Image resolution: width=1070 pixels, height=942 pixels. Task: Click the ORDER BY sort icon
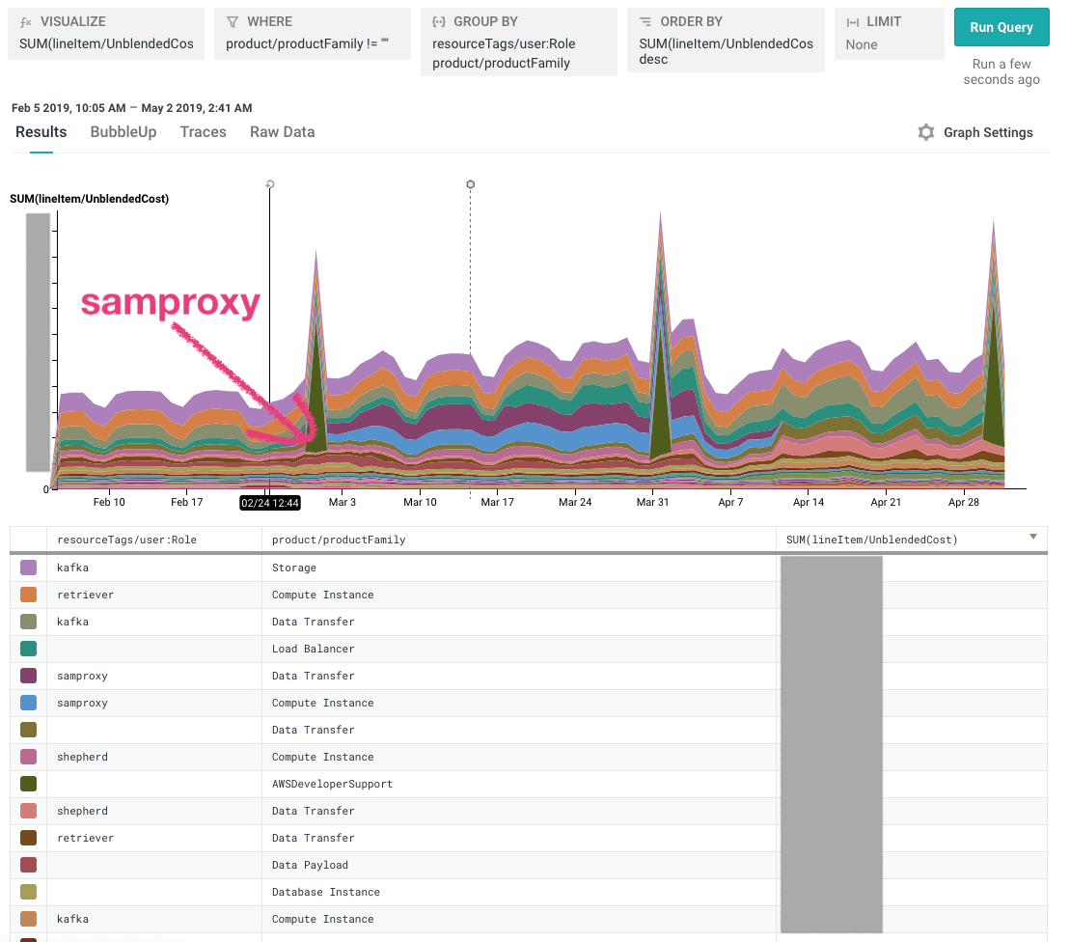pos(645,21)
